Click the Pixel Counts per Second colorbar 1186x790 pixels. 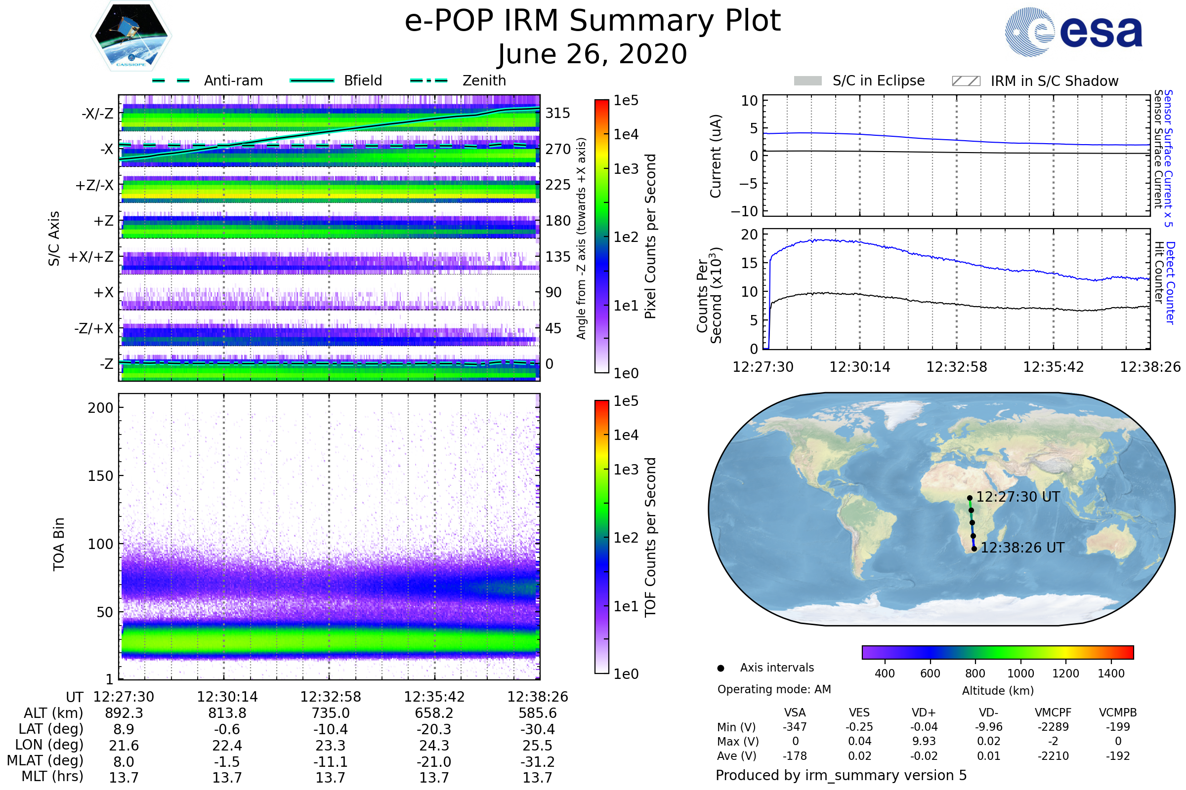[601, 236]
